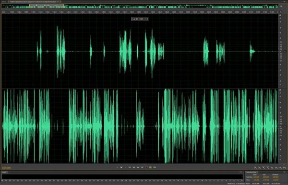Toggle the upper (left) channel enable button
288x185 pixels.
click(x=285, y=52)
